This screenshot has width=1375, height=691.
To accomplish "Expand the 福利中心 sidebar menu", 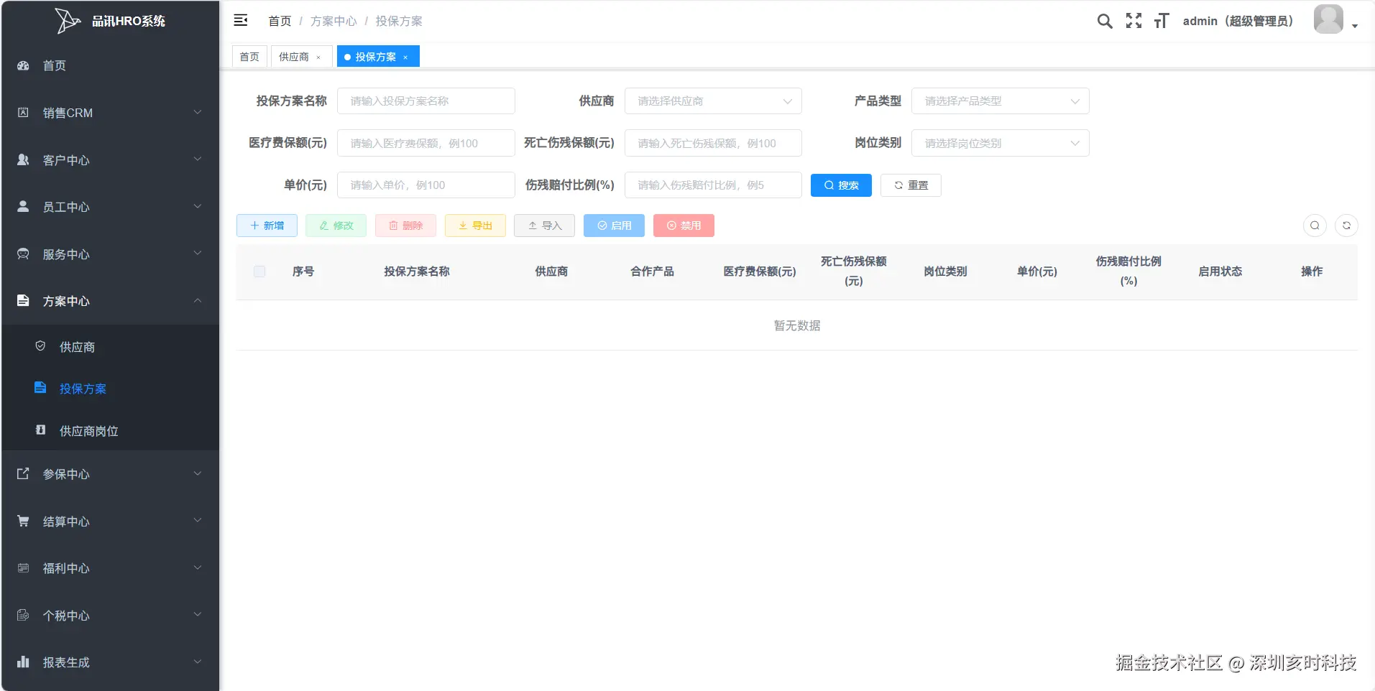I will [x=110, y=568].
